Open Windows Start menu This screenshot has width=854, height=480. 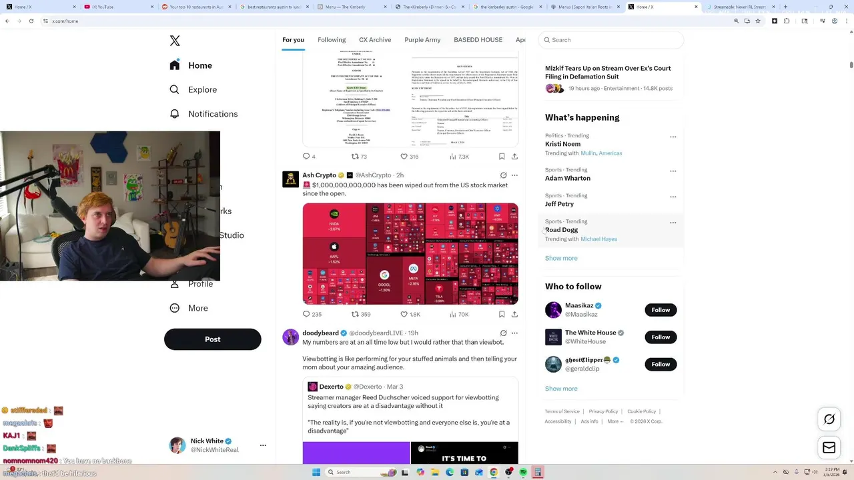tap(316, 472)
